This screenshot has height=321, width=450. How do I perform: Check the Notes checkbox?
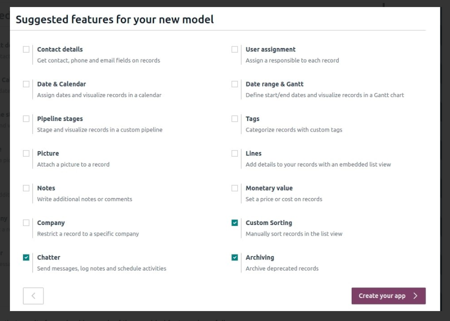tap(26, 188)
